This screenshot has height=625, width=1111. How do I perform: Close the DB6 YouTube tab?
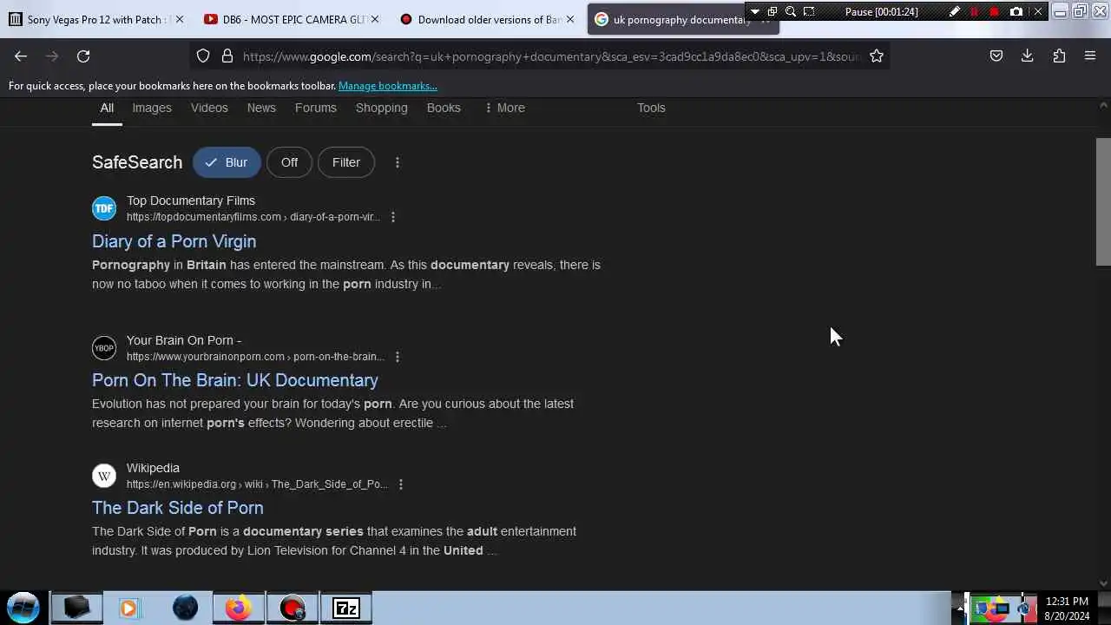(x=375, y=19)
